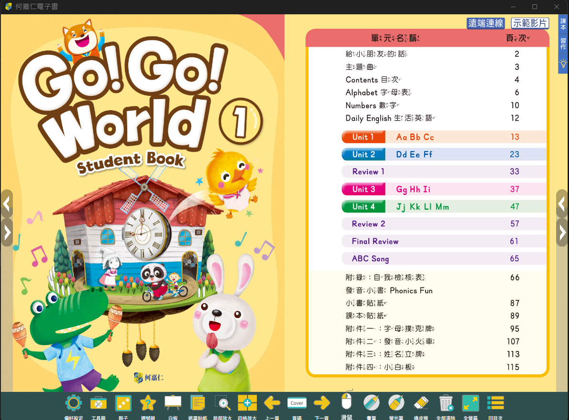Open Review 1 entry
Screen dimensions: 569x420
click(444, 171)
